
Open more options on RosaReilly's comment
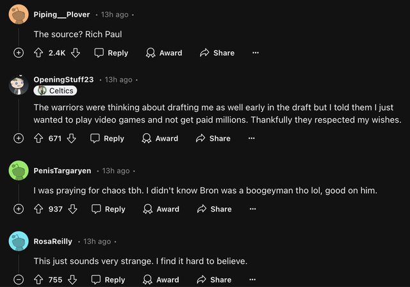(x=253, y=279)
